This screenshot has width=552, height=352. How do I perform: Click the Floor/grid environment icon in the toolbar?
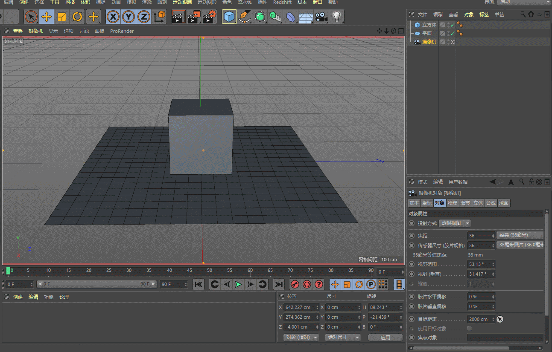(x=306, y=17)
